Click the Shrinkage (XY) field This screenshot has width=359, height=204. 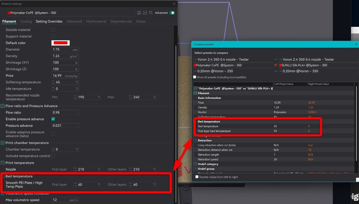[x=65, y=62]
